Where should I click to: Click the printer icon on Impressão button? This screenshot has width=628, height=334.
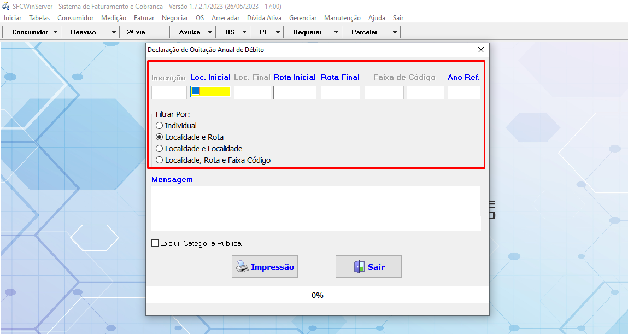click(242, 267)
